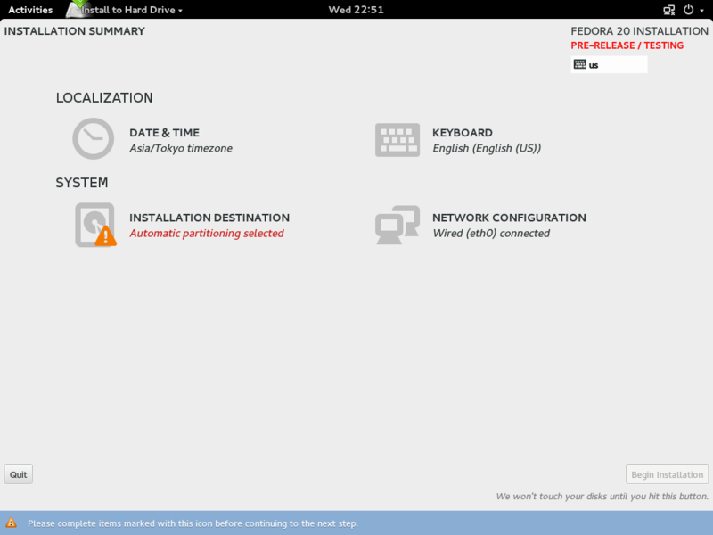Click 'Automatic partitioning selected' status text
Screen dimensions: 713x535
pyautogui.click(x=207, y=233)
